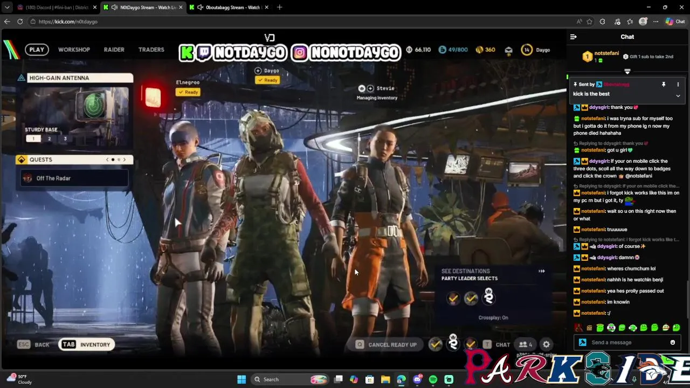Open the pinned message three-dot menu
The width and height of the screenshot is (690, 388).
[678, 85]
